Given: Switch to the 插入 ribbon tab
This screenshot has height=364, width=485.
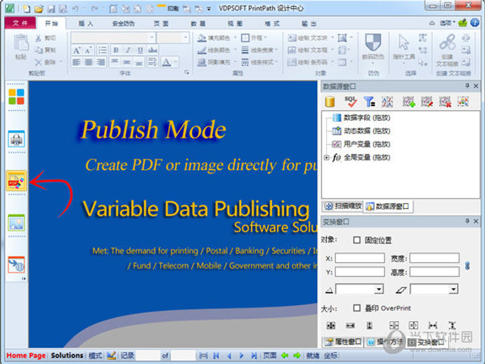Looking at the screenshot, I should [86, 23].
